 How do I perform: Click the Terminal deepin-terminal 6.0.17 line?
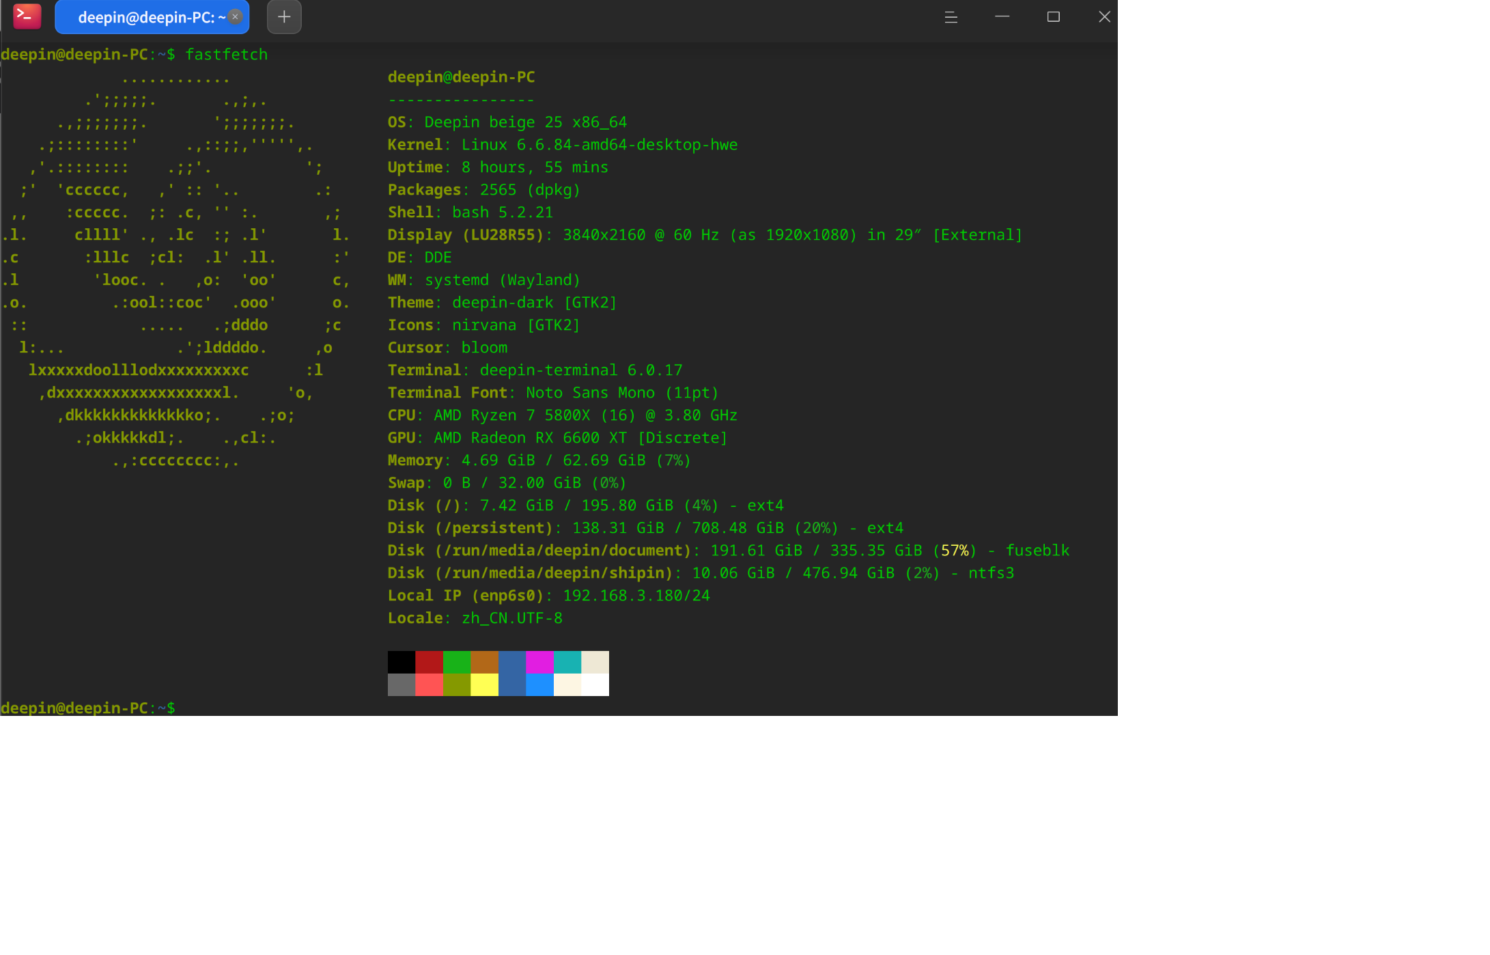[535, 370]
